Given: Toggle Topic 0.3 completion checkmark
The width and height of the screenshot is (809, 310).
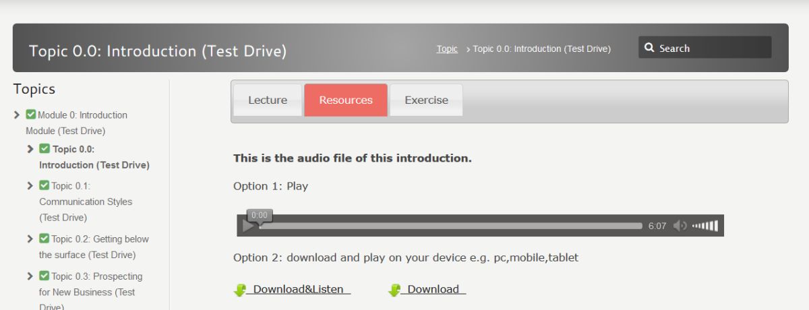Looking at the screenshot, I should click(x=44, y=276).
